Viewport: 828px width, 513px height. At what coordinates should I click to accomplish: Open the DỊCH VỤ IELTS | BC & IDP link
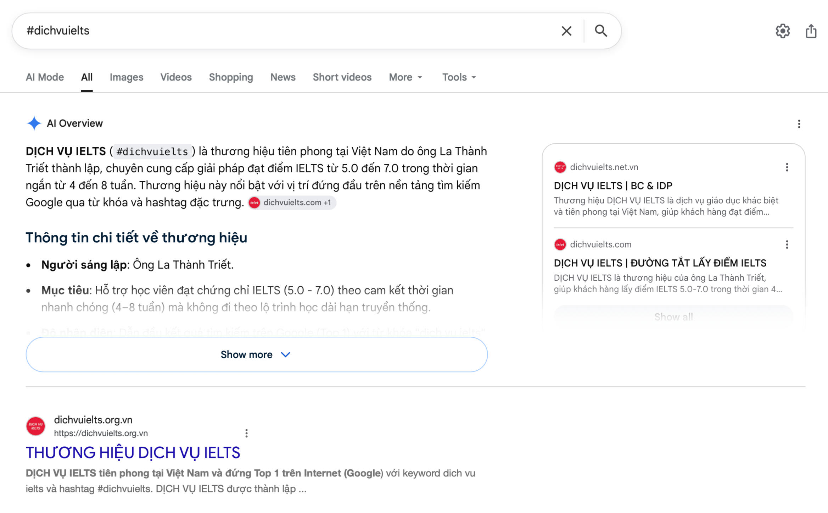(613, 186)
